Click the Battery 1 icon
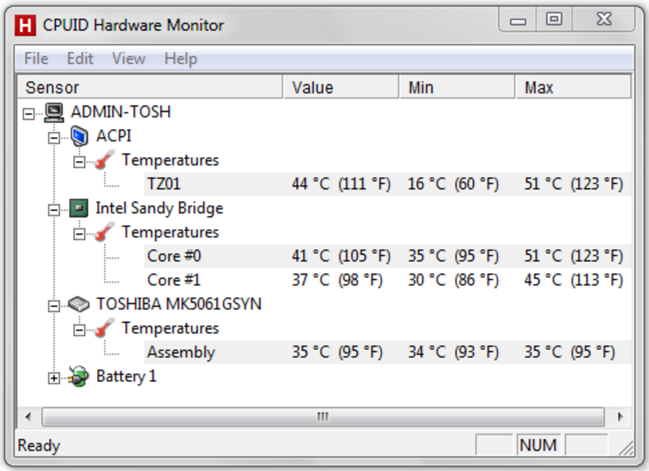 click(x=79, y=376)
